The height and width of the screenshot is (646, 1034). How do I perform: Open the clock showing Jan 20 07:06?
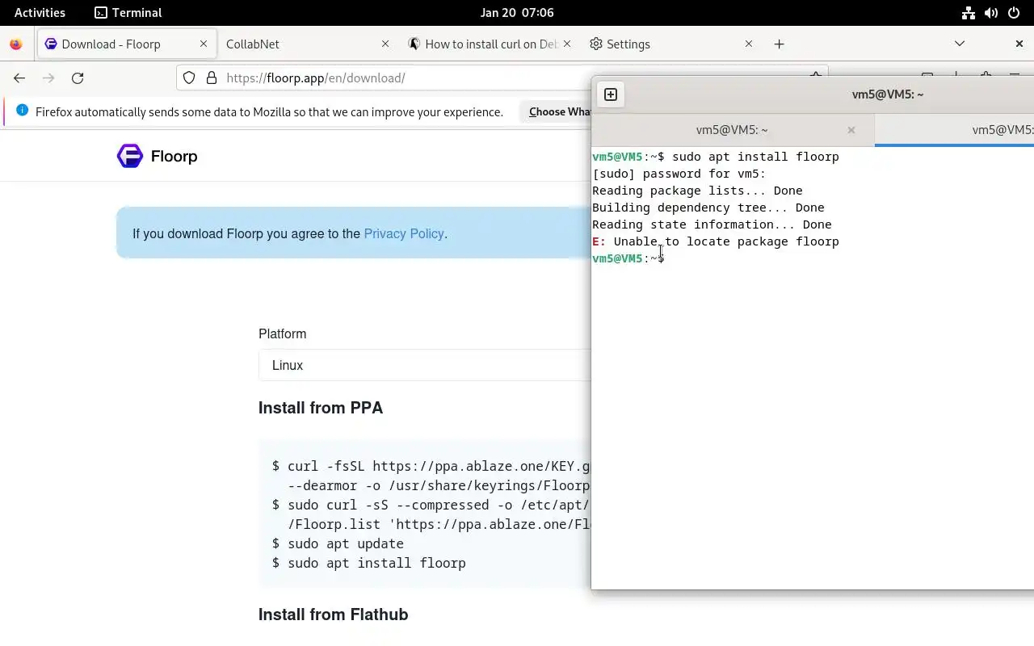(517, 12)
